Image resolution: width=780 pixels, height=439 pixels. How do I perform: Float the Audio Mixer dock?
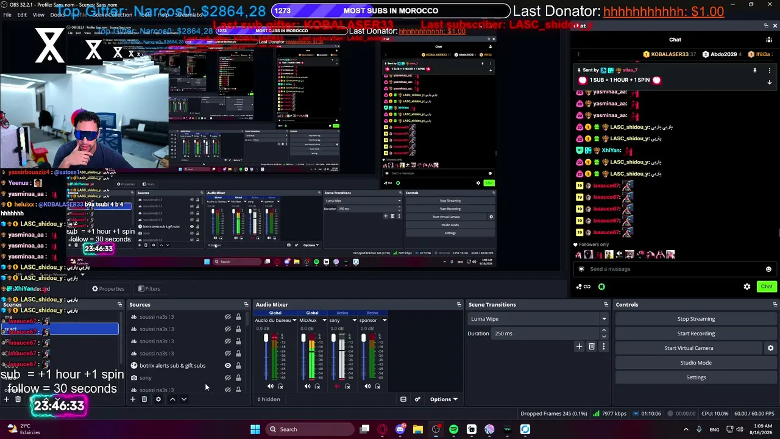point(458,304)
